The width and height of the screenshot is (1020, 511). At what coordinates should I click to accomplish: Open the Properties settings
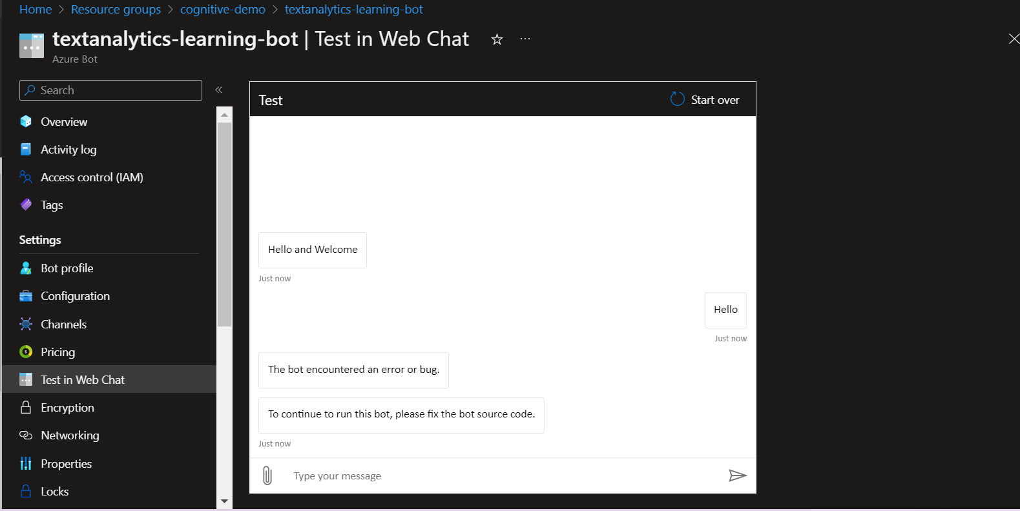109,463
